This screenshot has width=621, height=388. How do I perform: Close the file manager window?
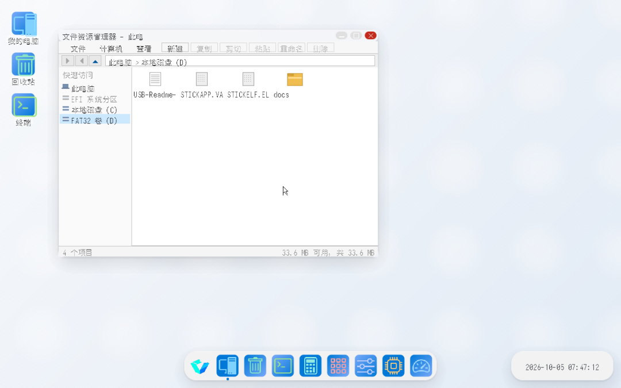click(371, 36)
